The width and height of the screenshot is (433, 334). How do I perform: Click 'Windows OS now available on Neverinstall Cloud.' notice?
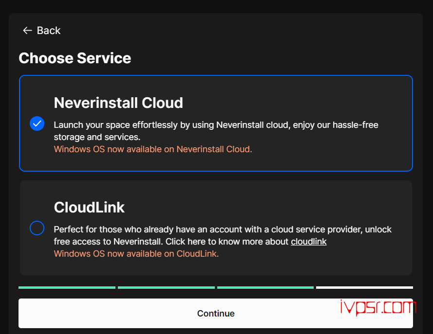[153, 149]
